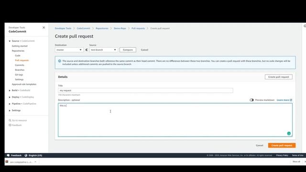Click the Feedback icon in the sidebar
Viewport: 306px width, 172px height.
[10, 125]
